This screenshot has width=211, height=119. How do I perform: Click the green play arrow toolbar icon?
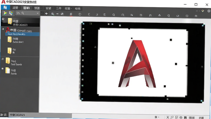(5, 13)
